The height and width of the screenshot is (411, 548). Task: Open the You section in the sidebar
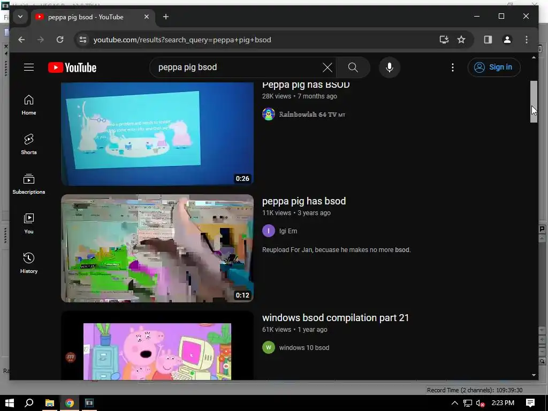[x=29, y=224]
